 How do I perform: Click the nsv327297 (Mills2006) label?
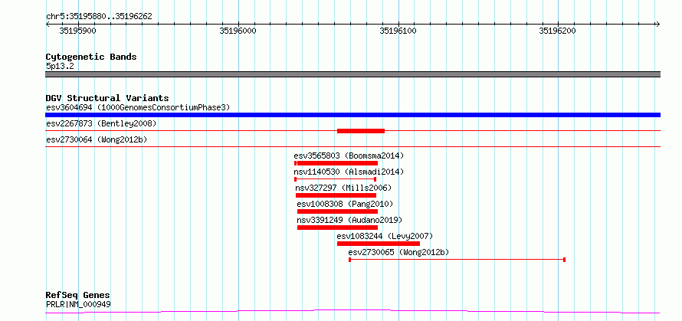coord(343,188)
